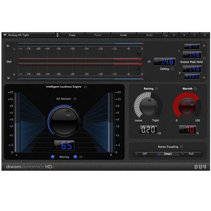Select preset slot B
The height and width of the screenshot is (211, 211).
(x=184, y=35)
